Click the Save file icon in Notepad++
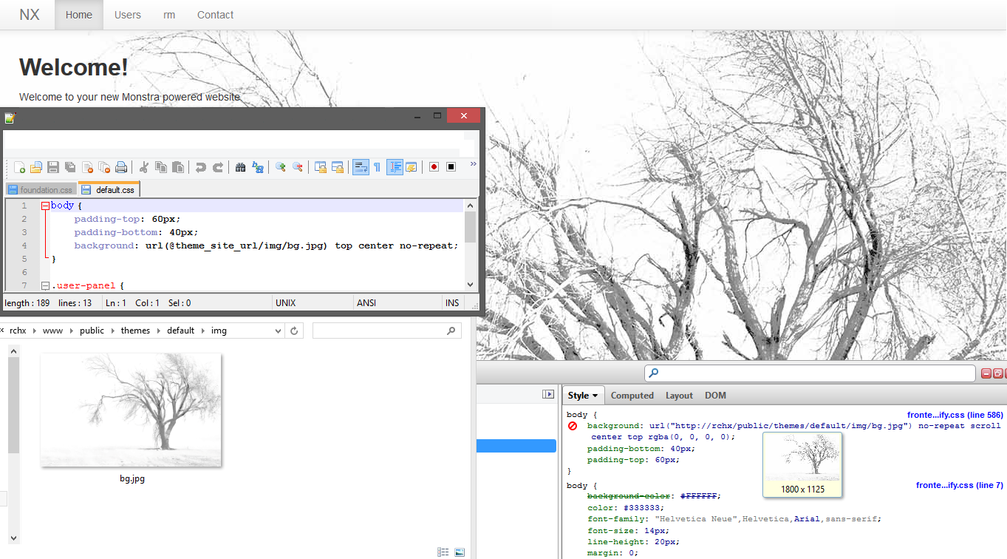The width and height of the screenshot is (1007, 559). (53, 167)
